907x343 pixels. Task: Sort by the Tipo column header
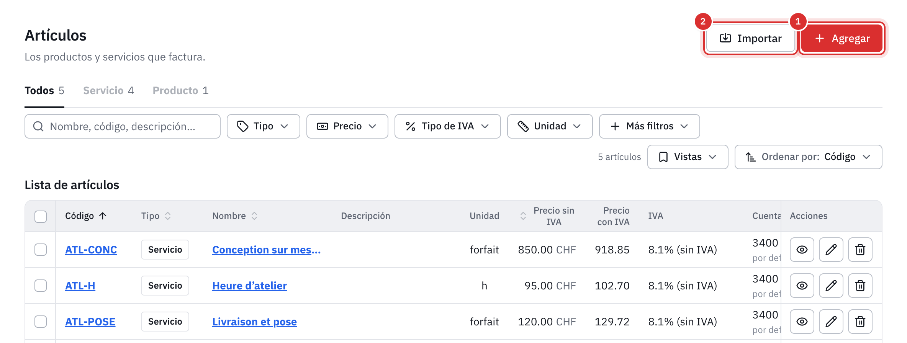tap(156, 216)
